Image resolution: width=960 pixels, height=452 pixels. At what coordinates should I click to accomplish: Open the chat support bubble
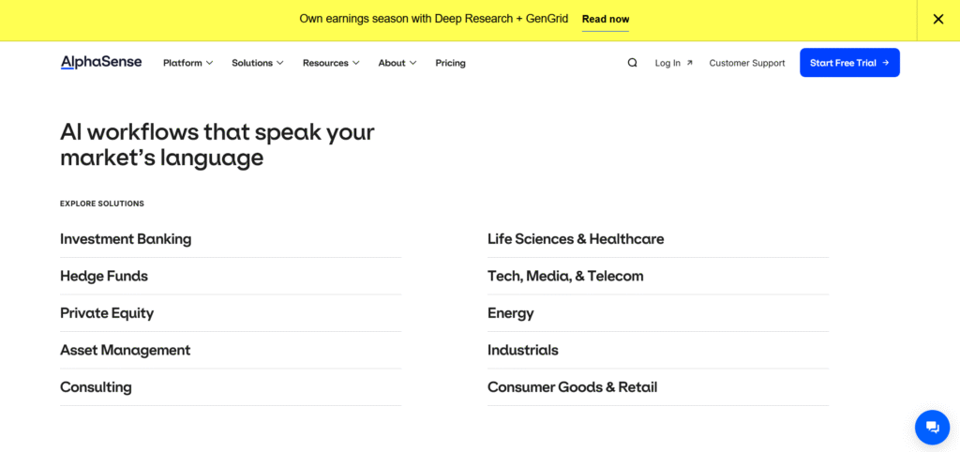pos(931,427)
